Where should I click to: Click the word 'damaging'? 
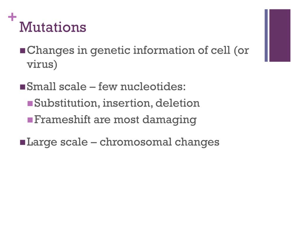170,120
